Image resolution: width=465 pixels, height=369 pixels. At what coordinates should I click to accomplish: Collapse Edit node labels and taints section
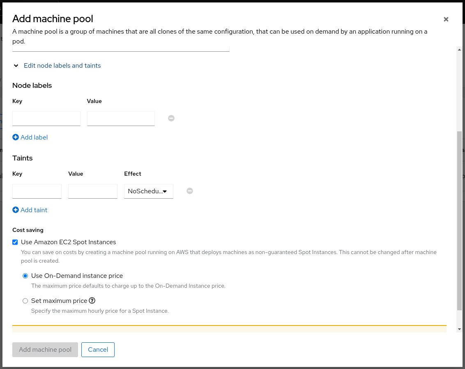62,66
